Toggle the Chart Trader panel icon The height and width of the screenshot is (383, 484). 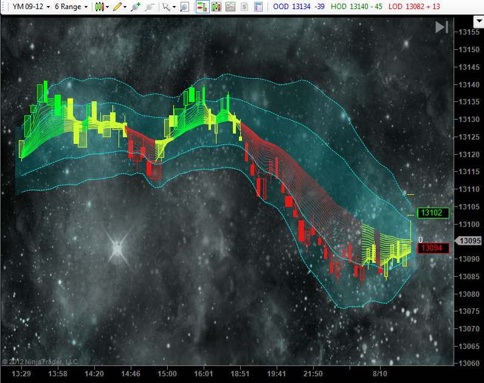[202, 7]
